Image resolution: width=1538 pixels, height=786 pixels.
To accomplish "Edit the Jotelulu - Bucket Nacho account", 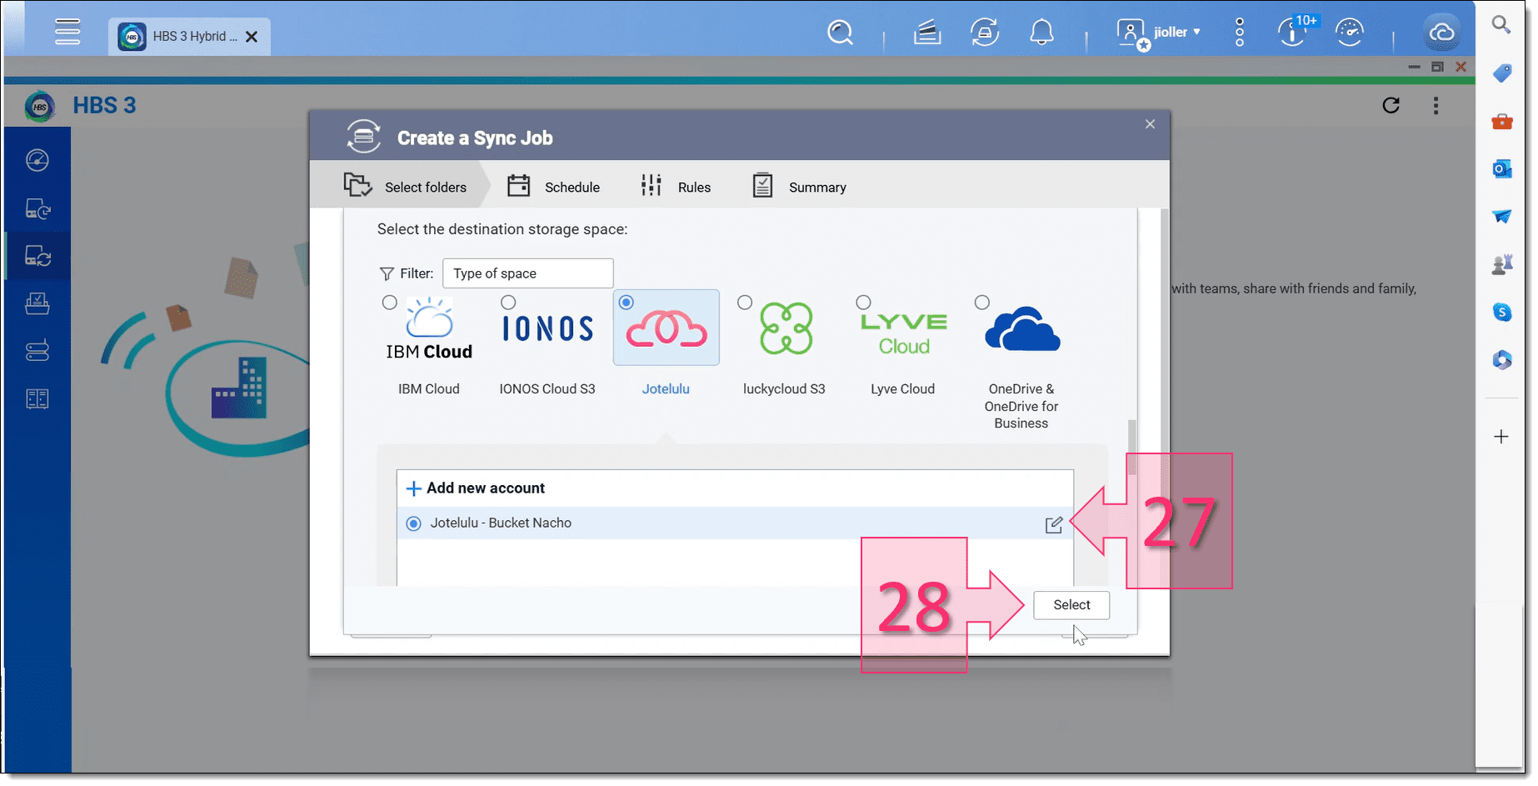I will 1054,524.
